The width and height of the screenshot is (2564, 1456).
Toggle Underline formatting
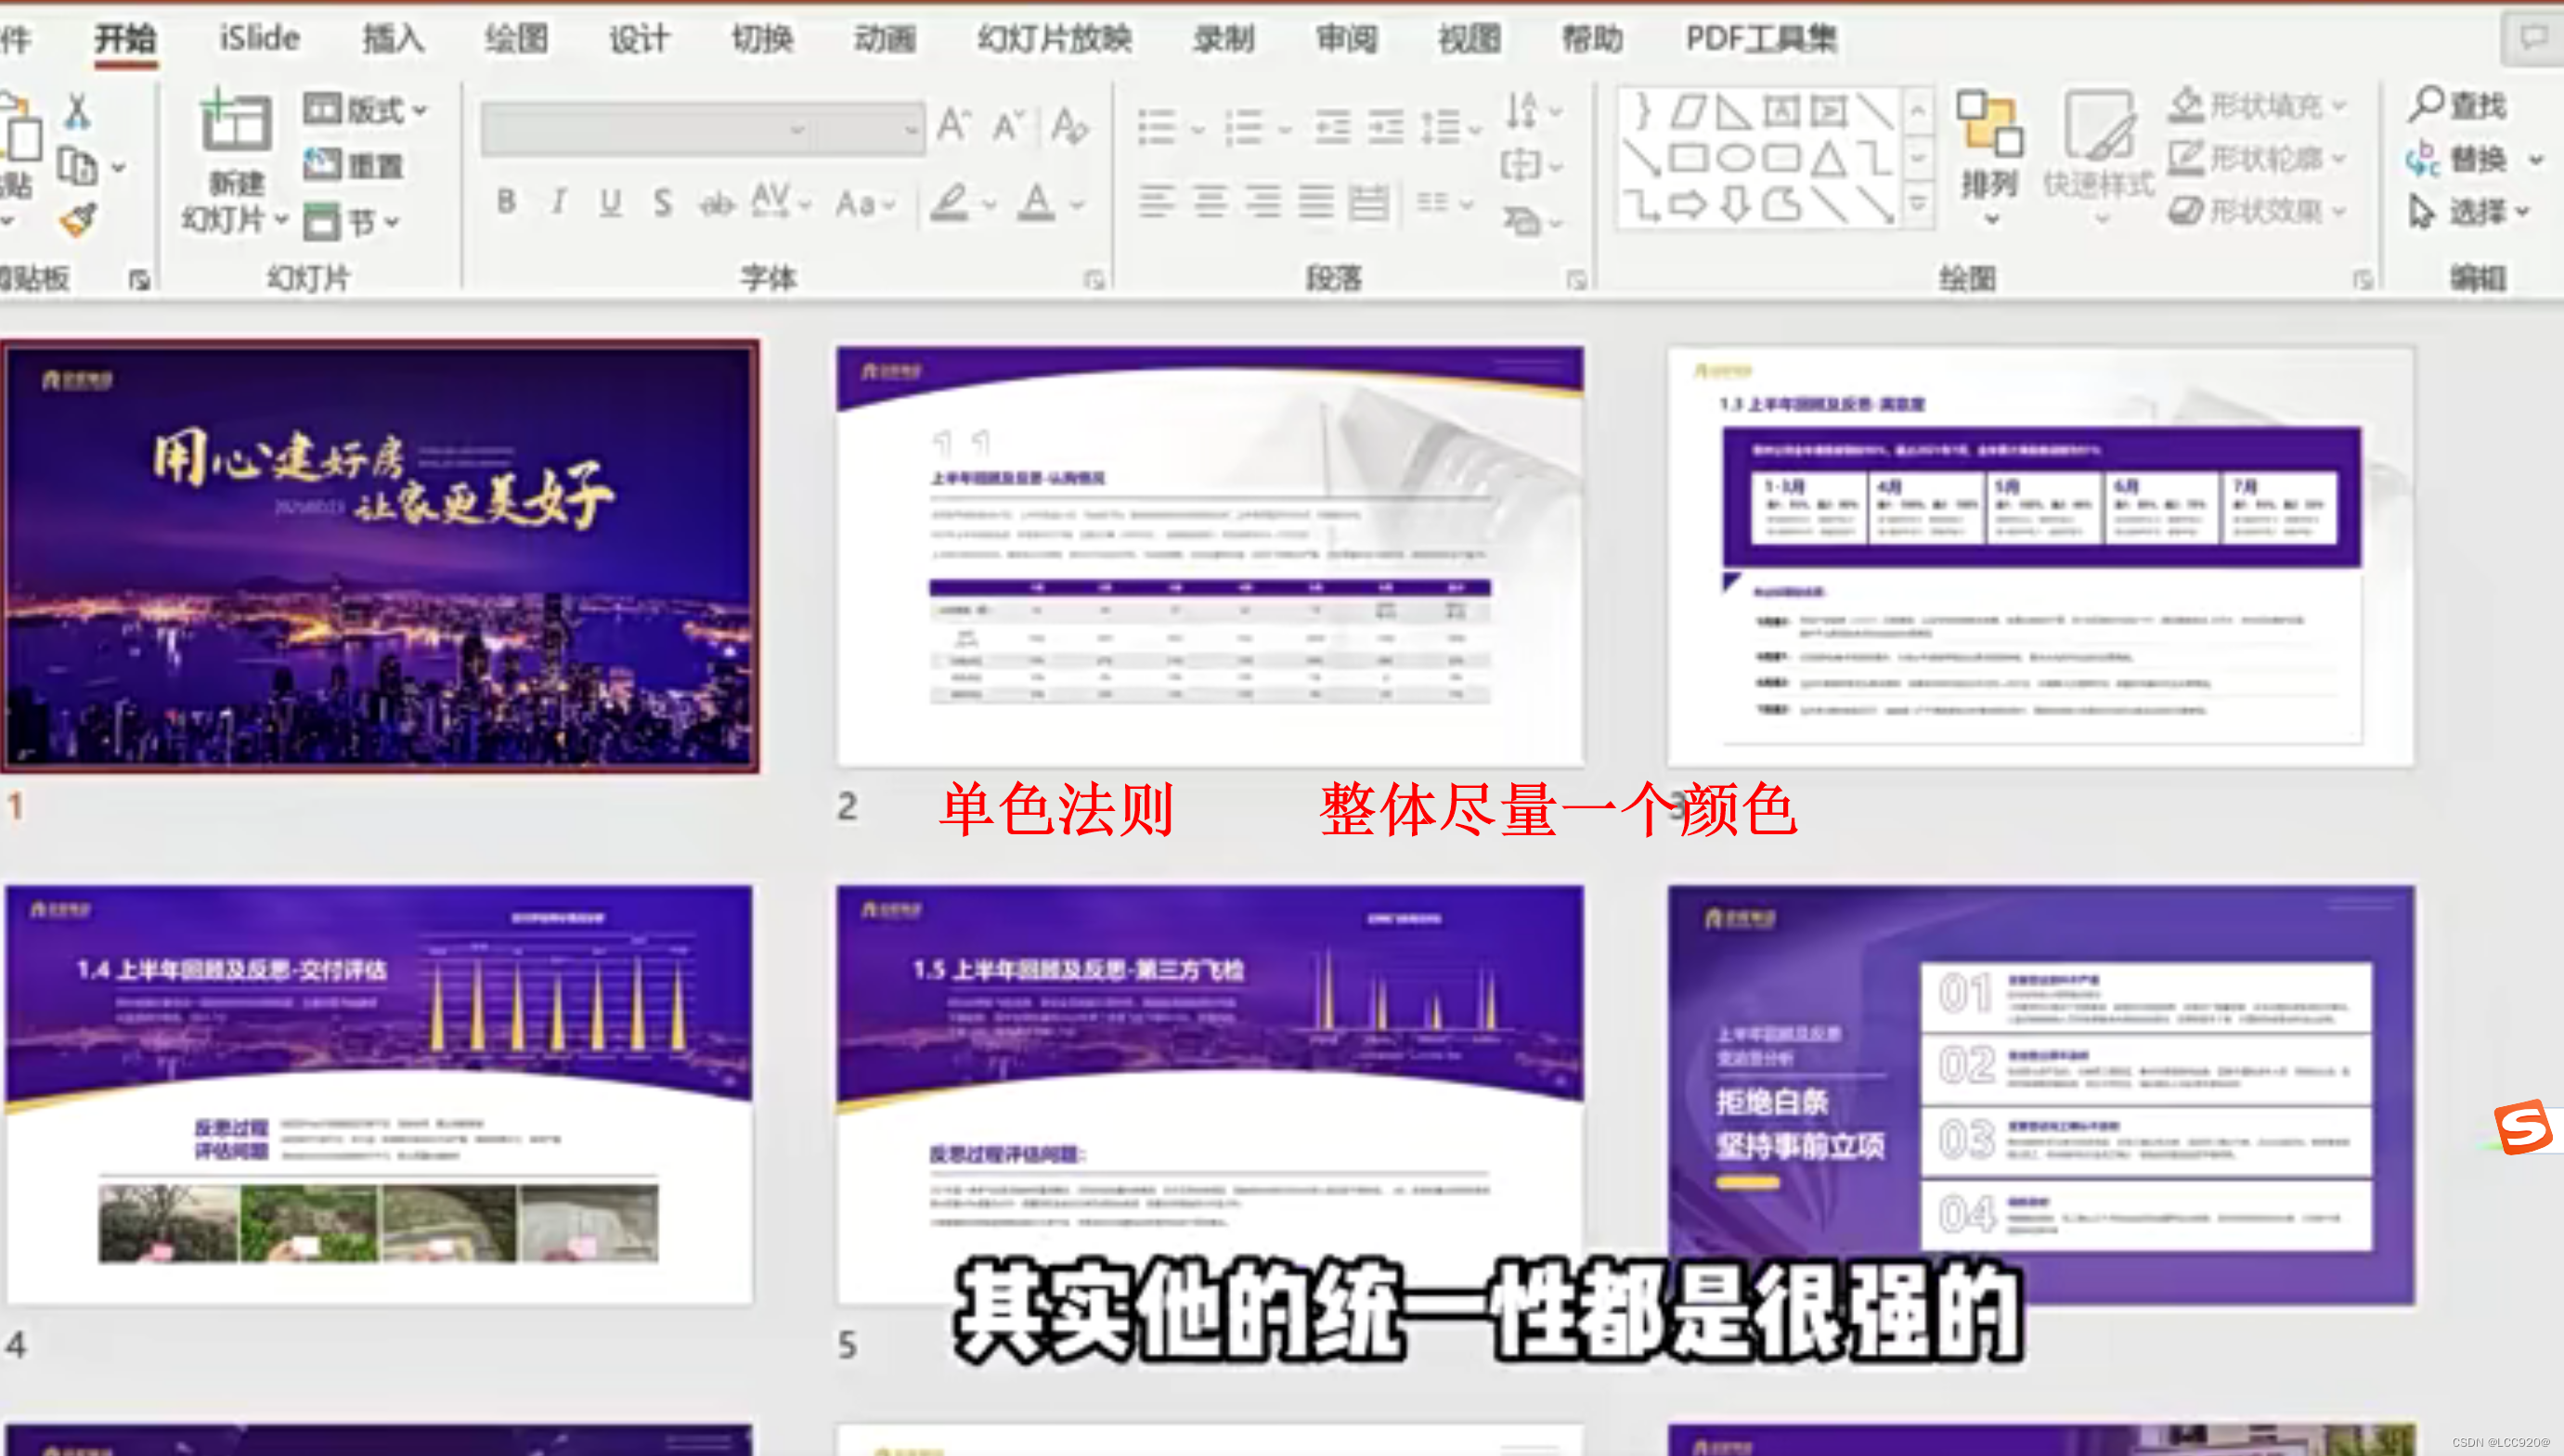[610, 203]
